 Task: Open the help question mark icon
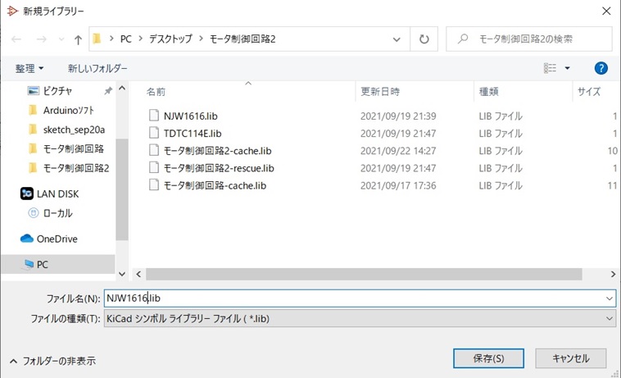point(601,68)
